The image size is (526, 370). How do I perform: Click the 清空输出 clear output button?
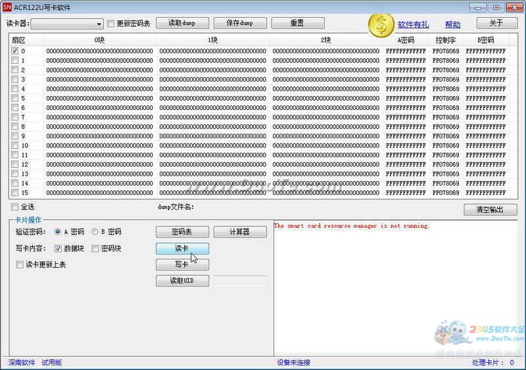[x=490, y=209]
